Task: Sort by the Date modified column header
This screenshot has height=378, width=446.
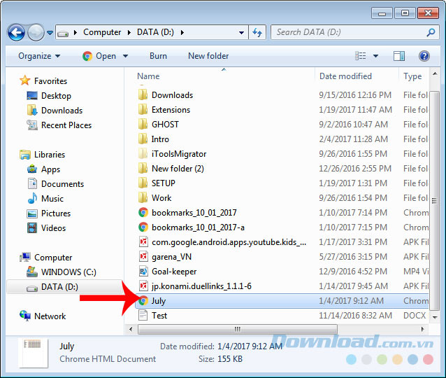Action: tap(345, 76)
